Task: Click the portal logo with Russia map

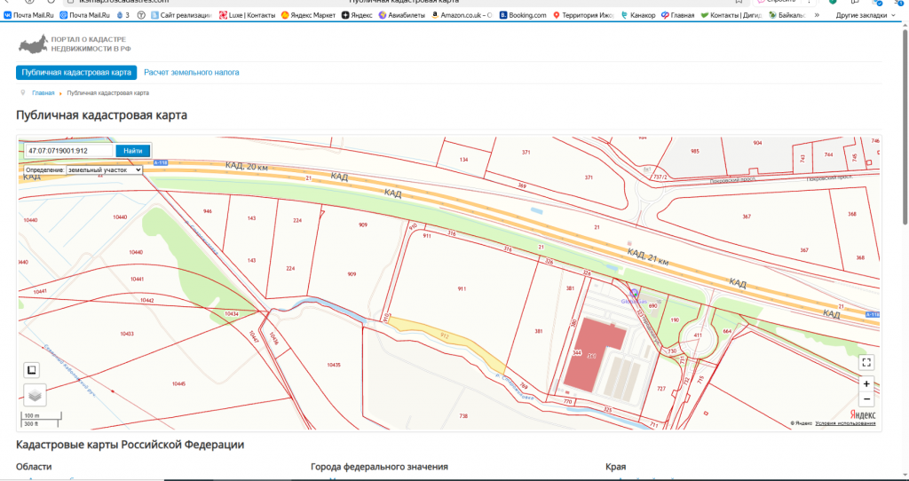Action: [75, 44]
